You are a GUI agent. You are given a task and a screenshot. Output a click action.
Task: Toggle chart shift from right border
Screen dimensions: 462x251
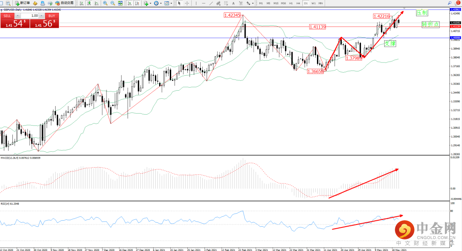click(x=137, y=3)
